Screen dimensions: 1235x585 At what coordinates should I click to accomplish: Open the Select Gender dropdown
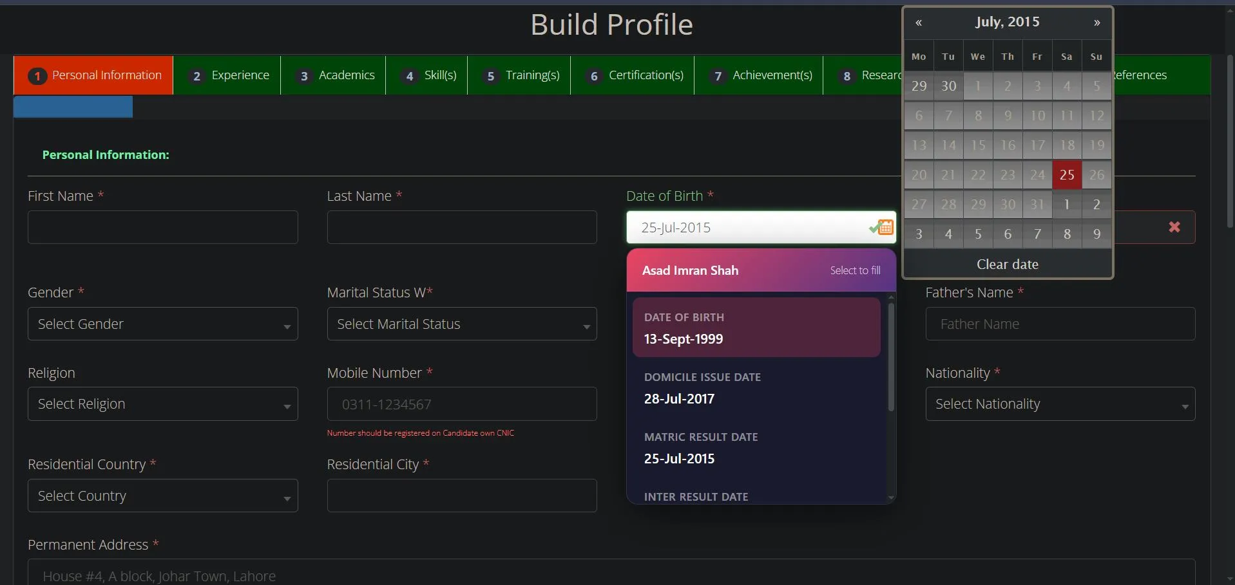point(162,324)
